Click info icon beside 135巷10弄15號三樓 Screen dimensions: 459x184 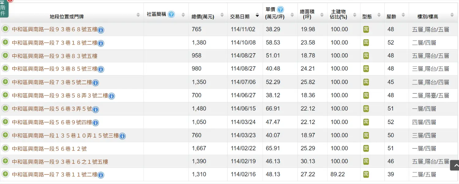[122, 136]
